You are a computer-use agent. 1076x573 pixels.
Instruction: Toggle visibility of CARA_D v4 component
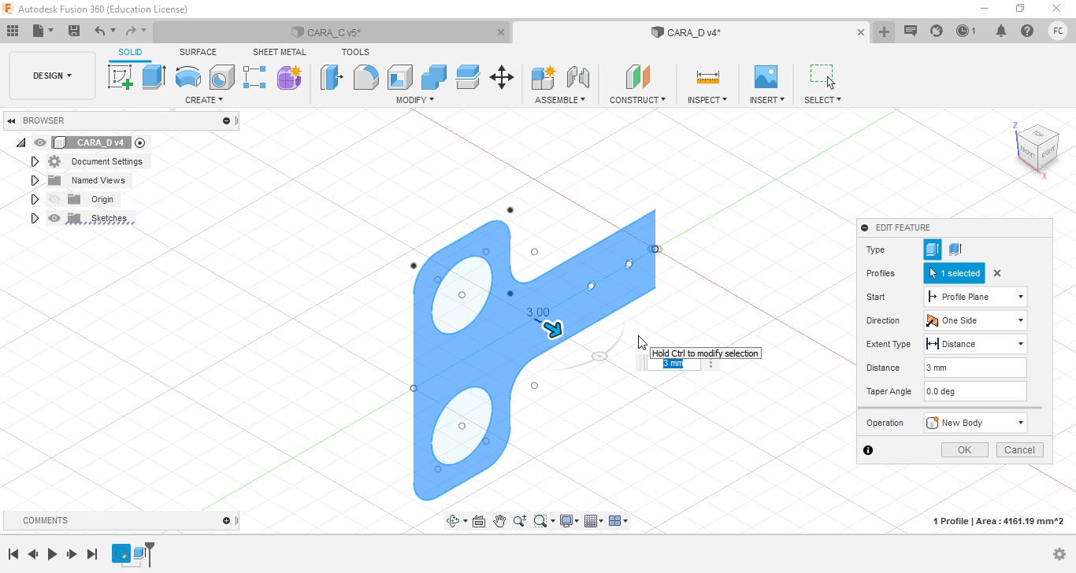(x=40, y=142)
